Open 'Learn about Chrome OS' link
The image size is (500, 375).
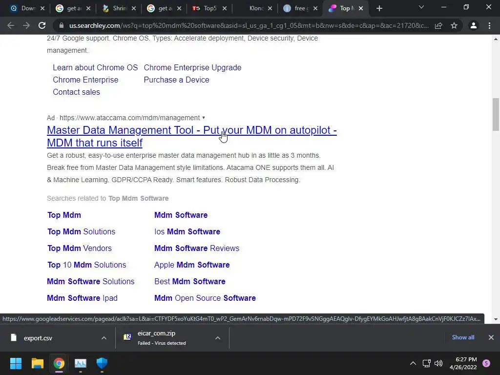(x=95, y=67)
